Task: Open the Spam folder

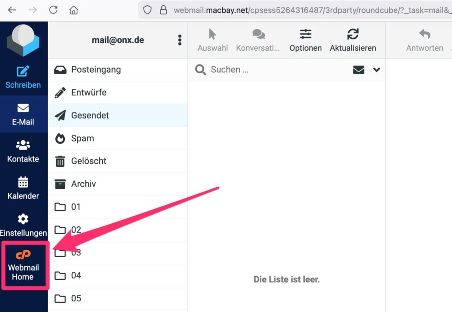Action: 83,139
